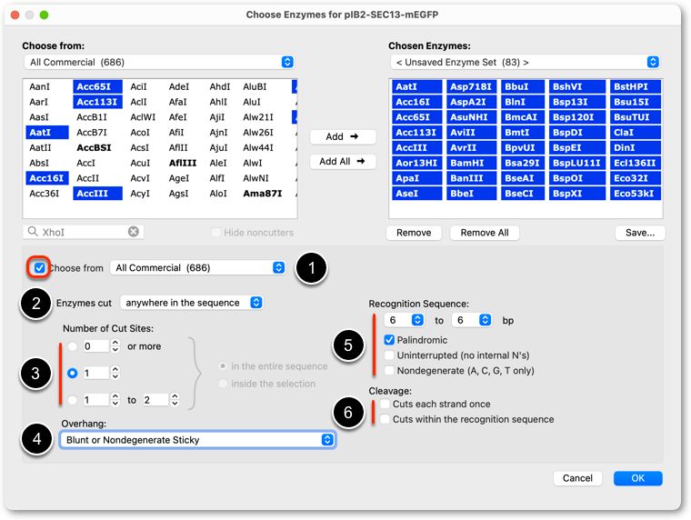Select Alw44I in the enzyme list
This screenshot has width=691, height=520.
point(258,148)
